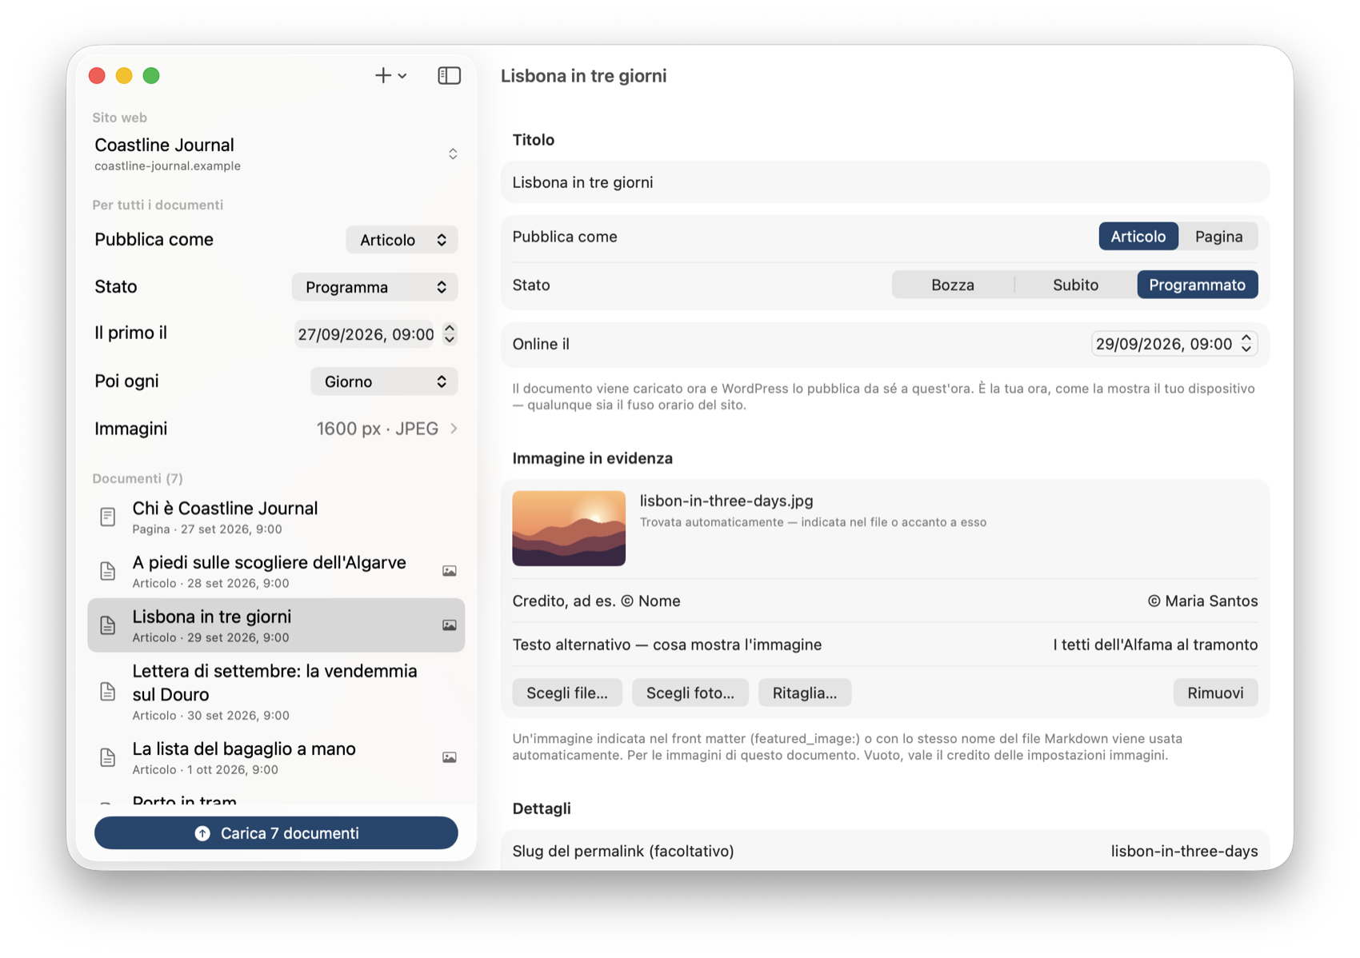Click image indicator on A piedi sulle scogliere row
This screenshot has width=1360, height=958.
450,571
